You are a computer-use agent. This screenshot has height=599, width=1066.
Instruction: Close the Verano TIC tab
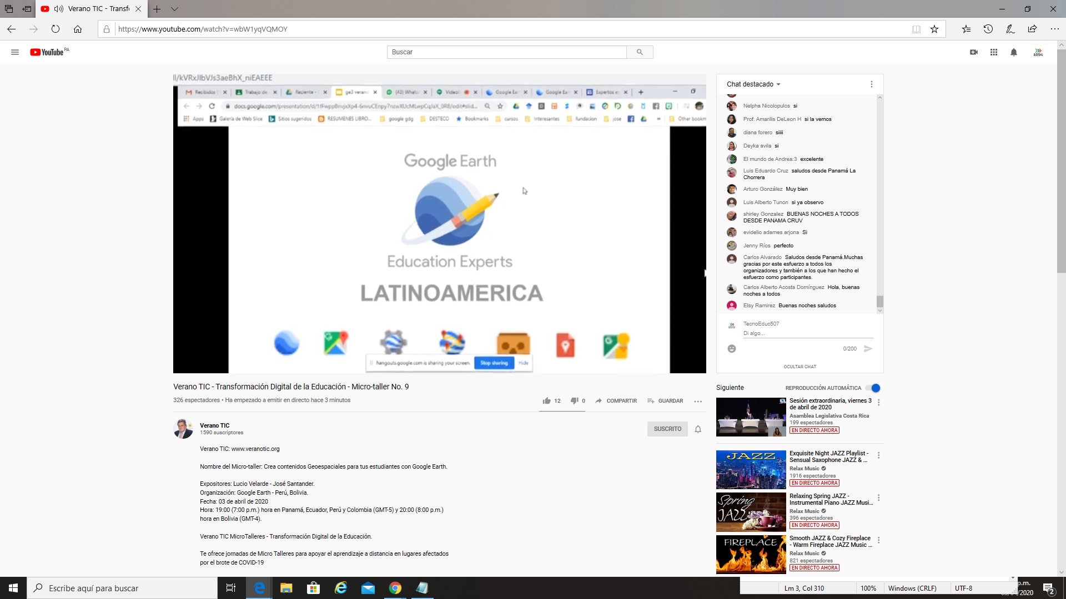[x=138, y=9]
